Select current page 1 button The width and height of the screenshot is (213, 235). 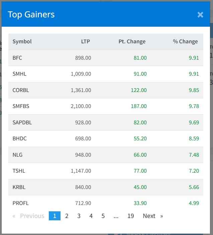(x=55, y=216)
